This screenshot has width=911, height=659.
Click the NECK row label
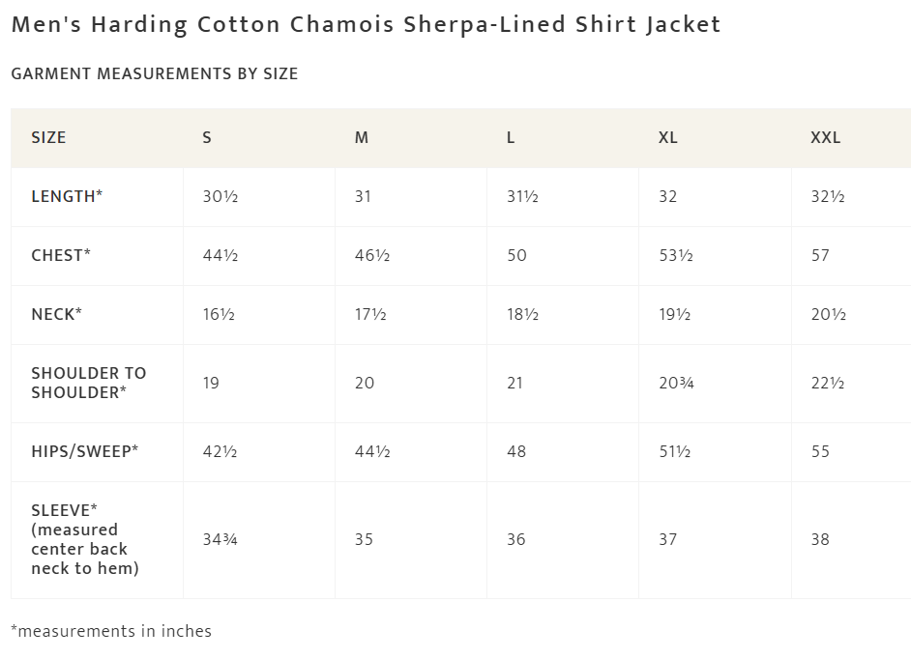pyautogui.click(x=56, y=314)
